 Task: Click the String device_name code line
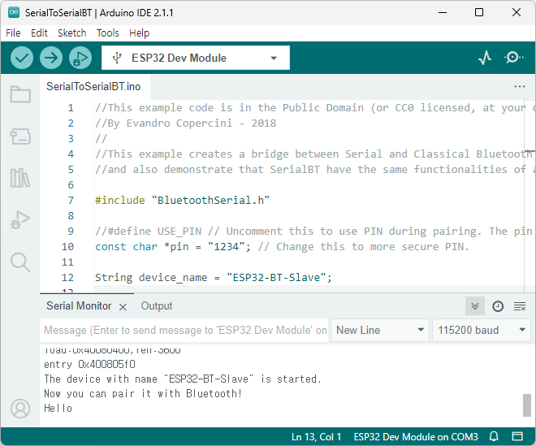tap(214, 277)
